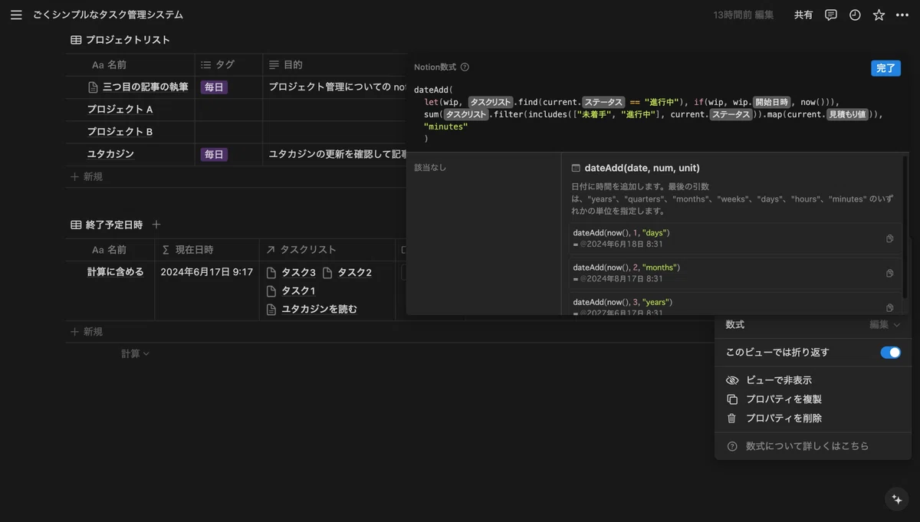
Task: Click the プロジェクトリスト table icon
Action: (x=76, y=40)
